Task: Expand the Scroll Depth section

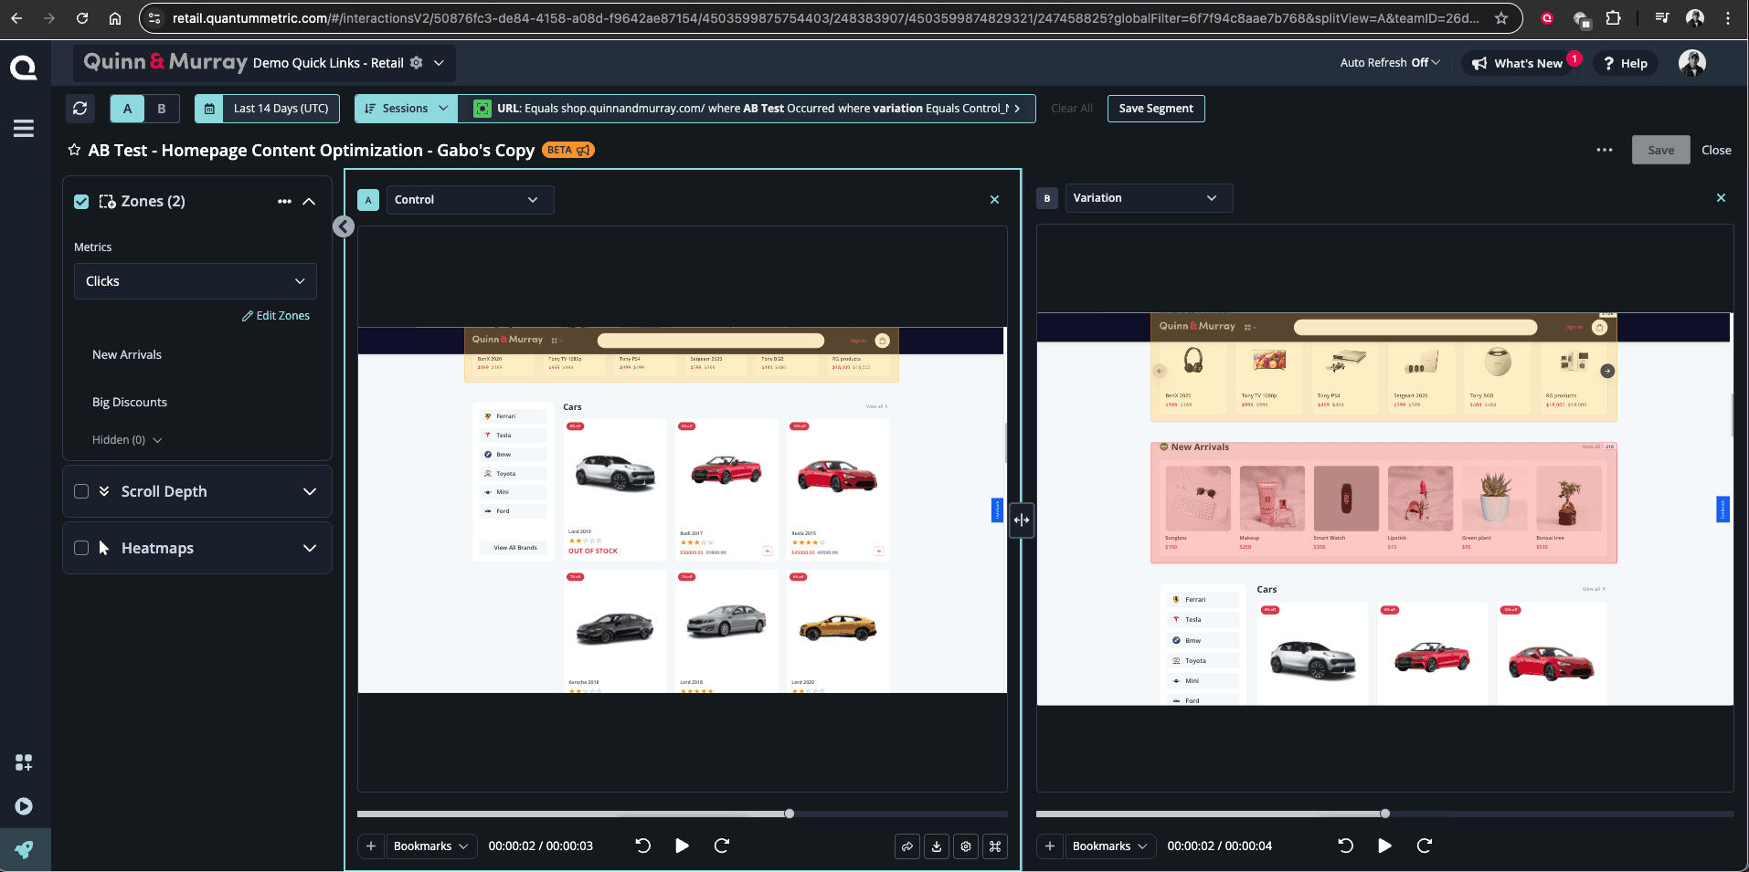Action: 310,491
